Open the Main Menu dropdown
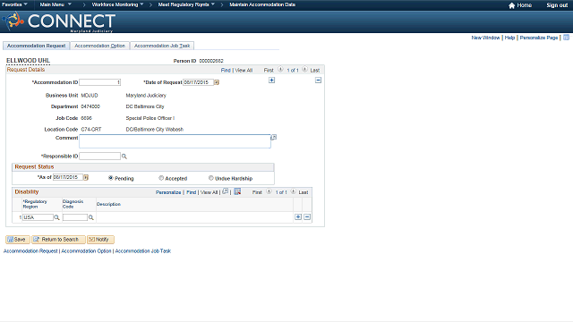Screen dimensions: 573x322 point(56,4)
